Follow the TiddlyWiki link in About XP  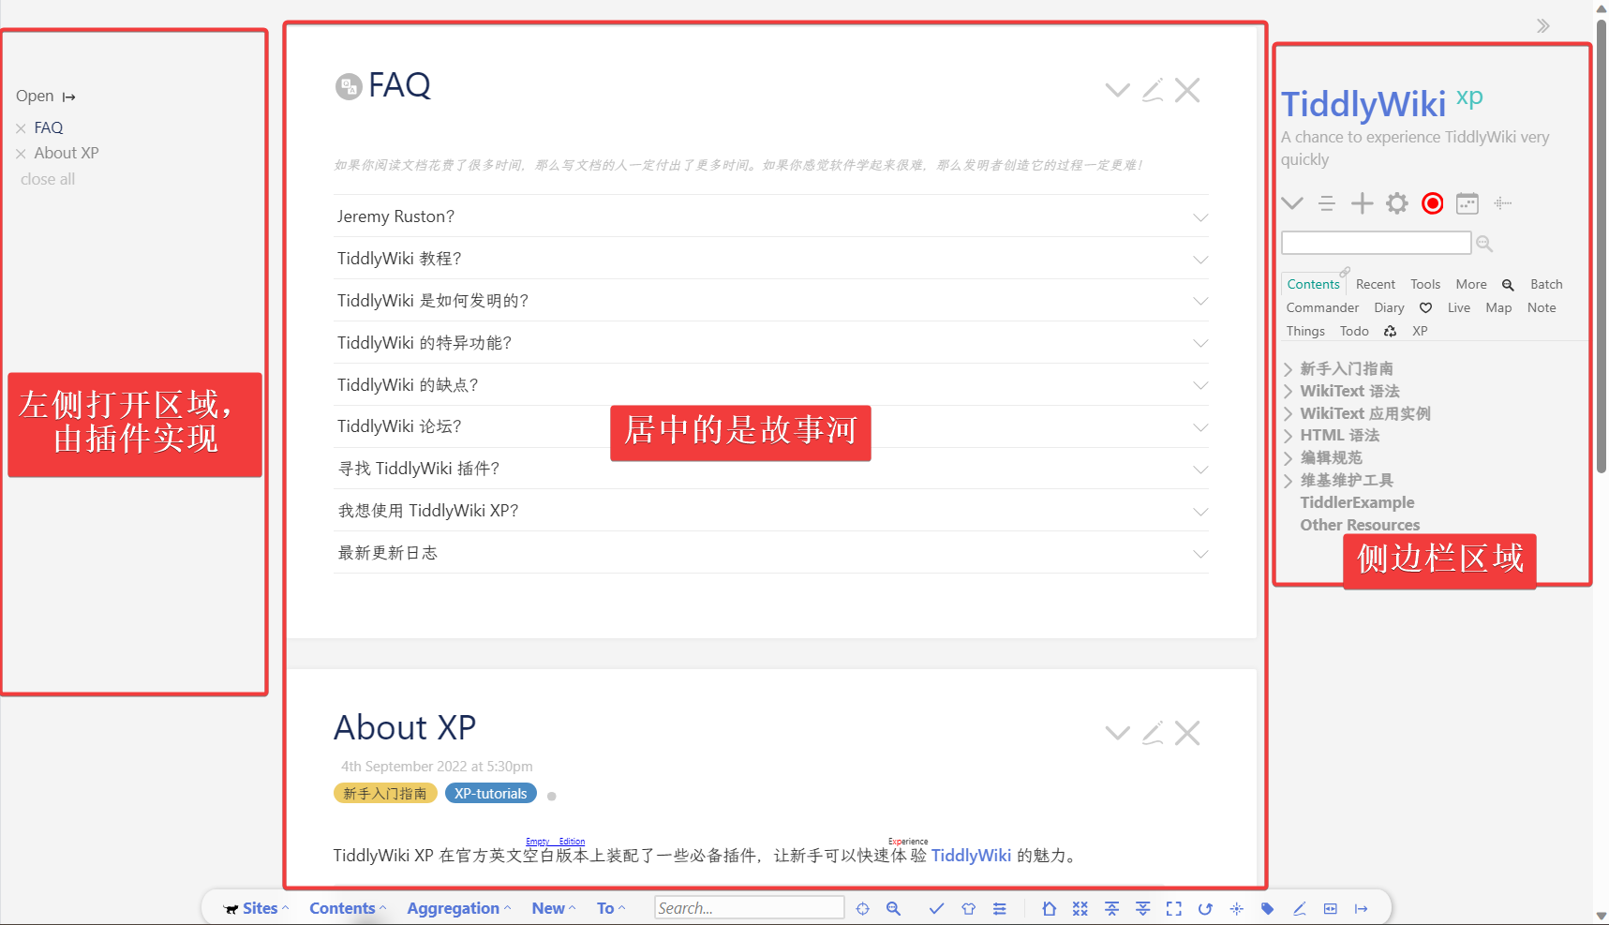pyautogui.click(x=971, y=856)
